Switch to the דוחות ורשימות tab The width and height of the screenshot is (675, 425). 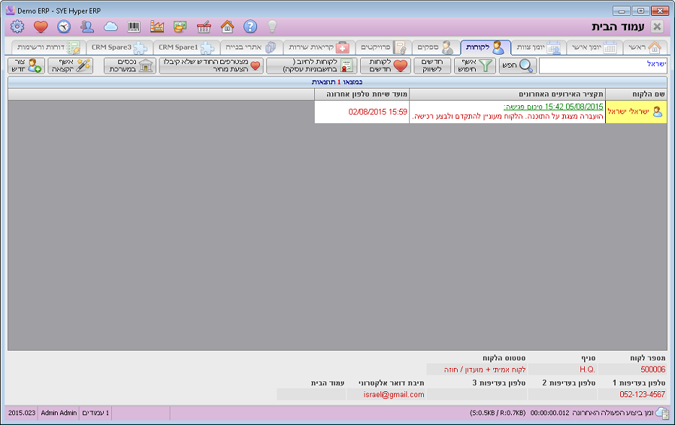click(x=48, y=47)
